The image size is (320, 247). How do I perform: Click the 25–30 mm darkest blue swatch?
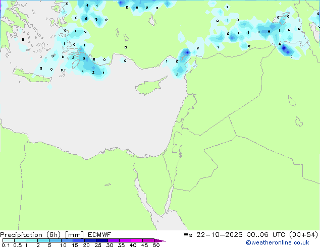(102, 240)
